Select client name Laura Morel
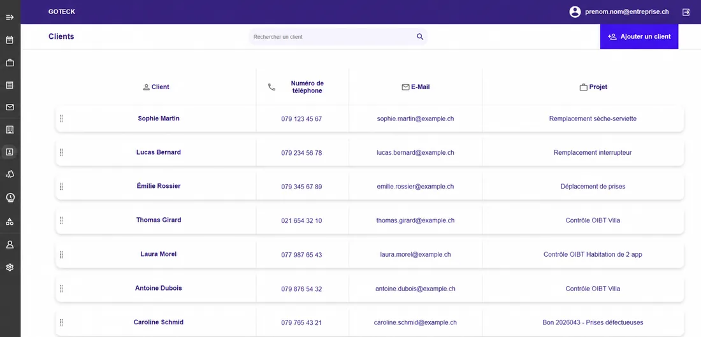This screenshot has height=337, width=701. [x=159, y=254]
